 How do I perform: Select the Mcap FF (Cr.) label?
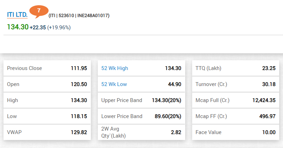coord(211,116)
